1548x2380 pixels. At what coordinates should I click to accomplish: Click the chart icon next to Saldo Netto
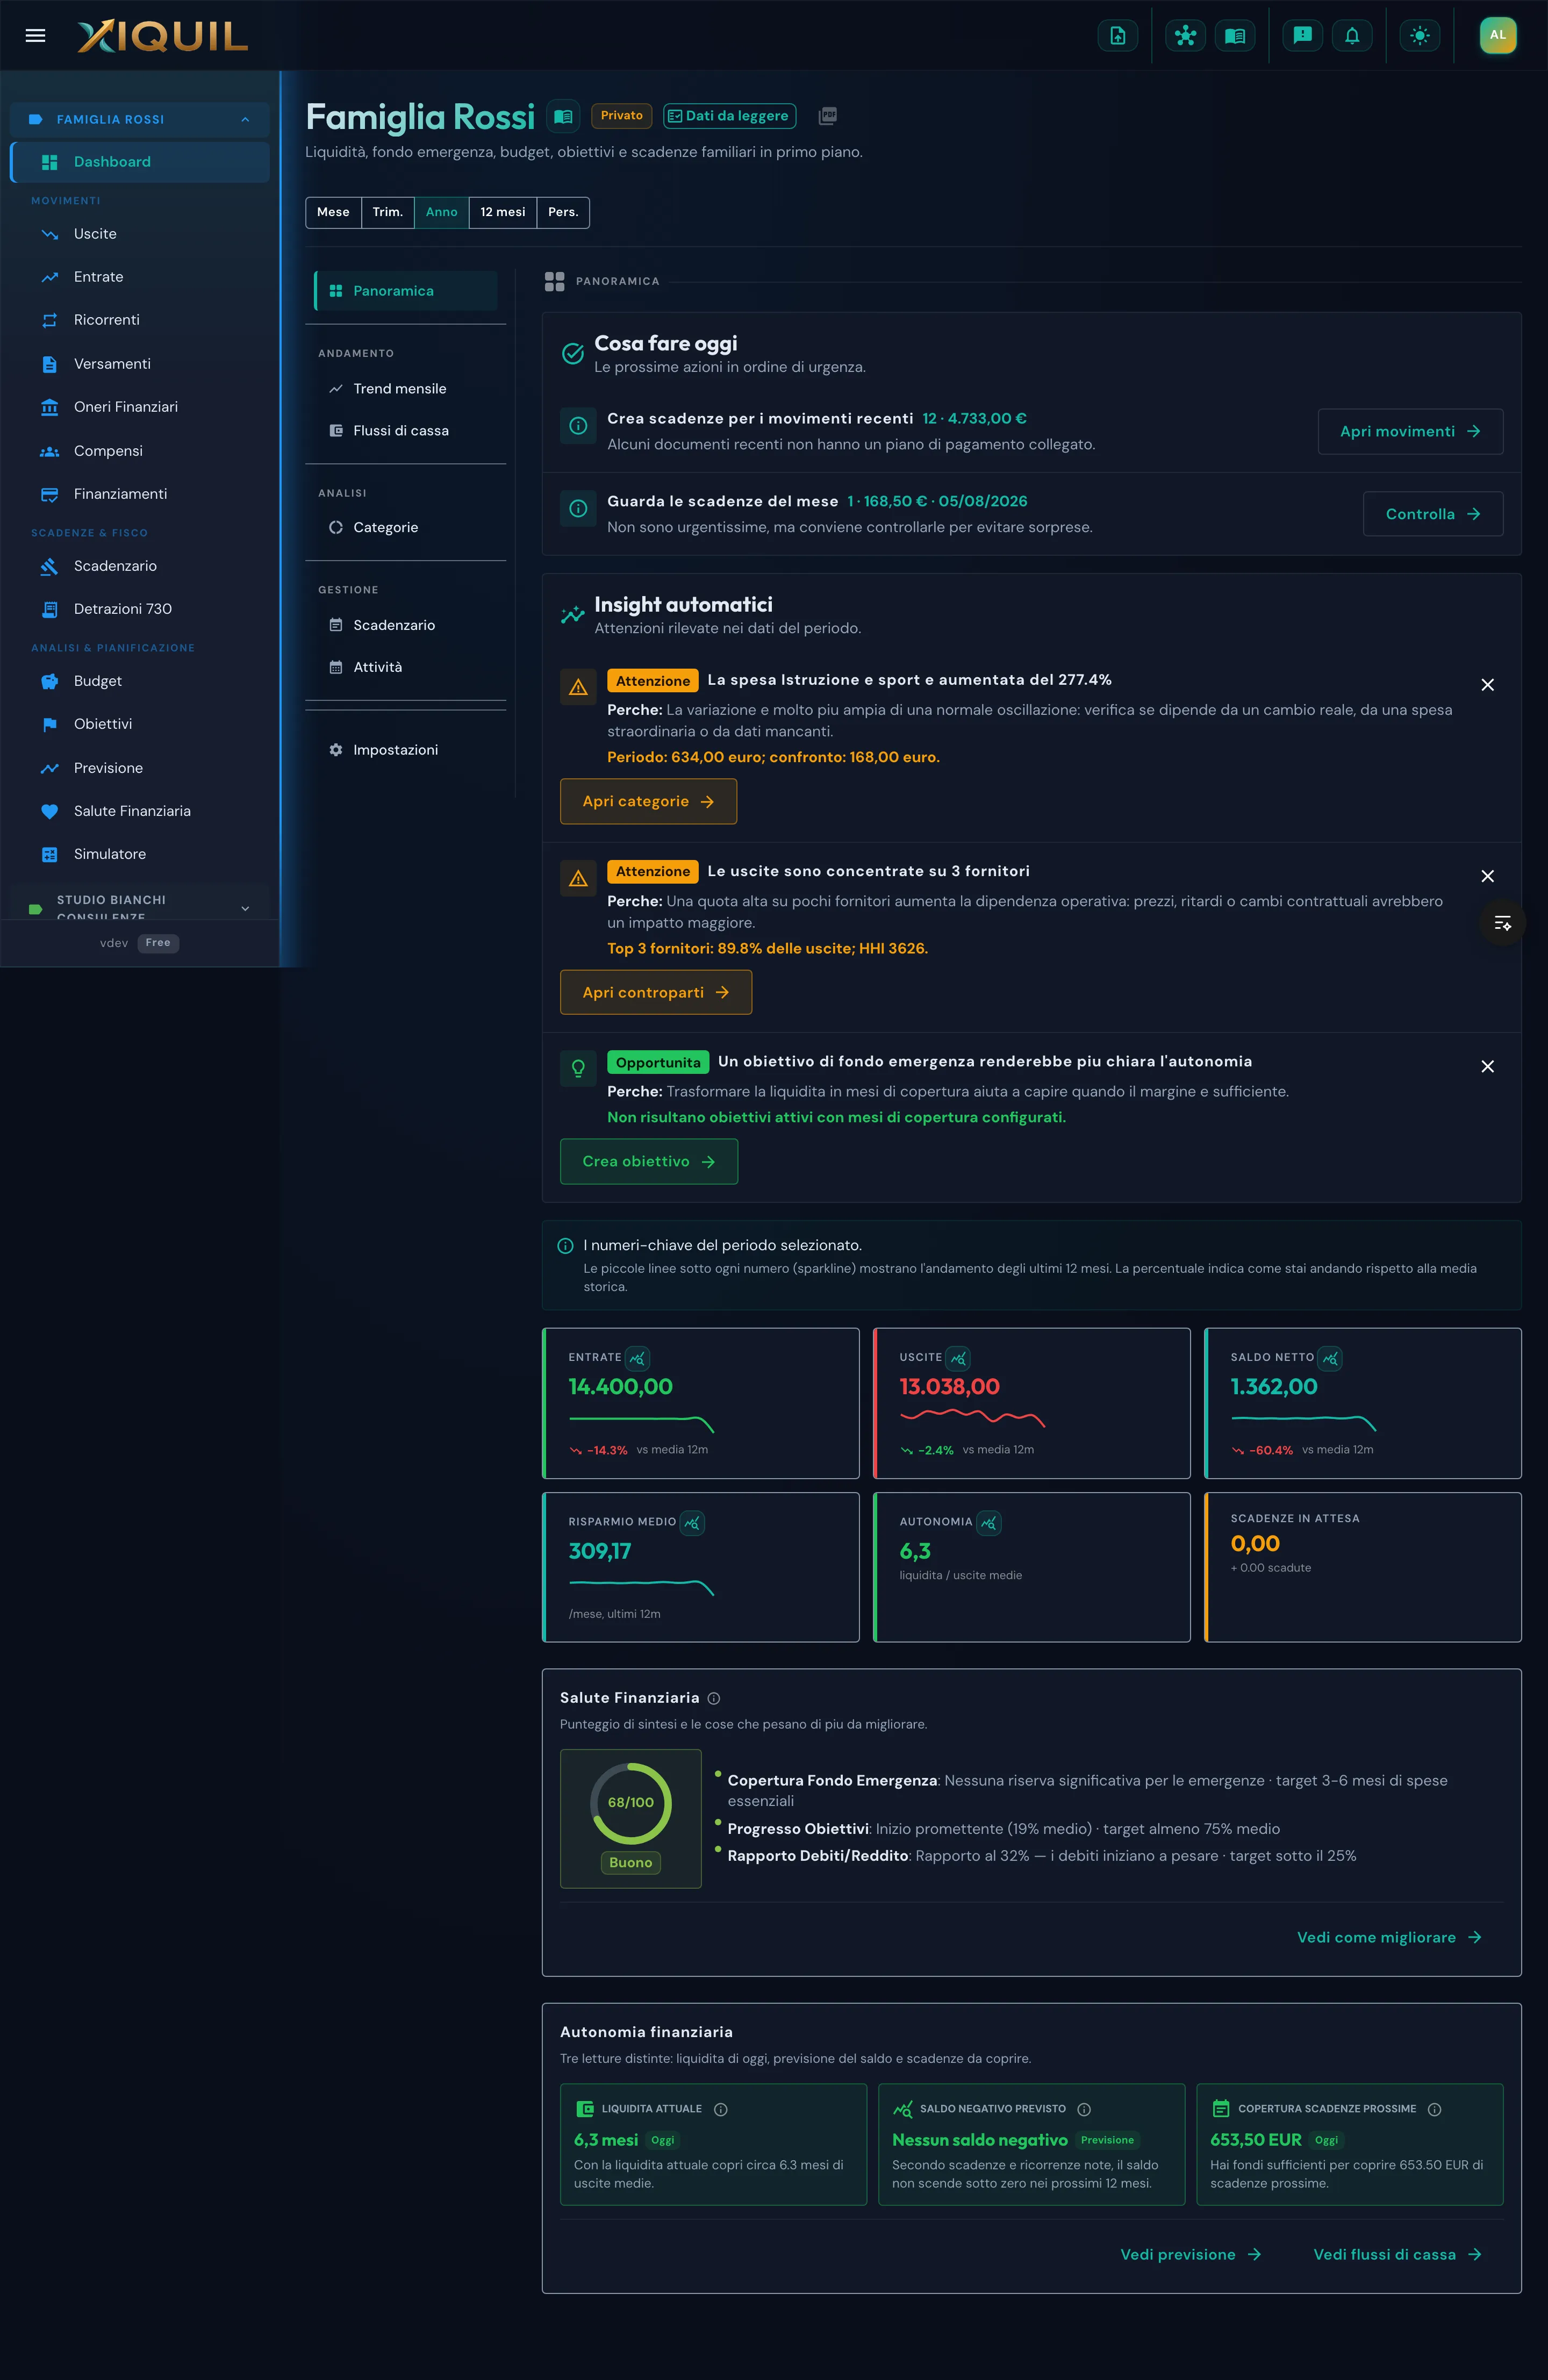click(1329, 1358)
